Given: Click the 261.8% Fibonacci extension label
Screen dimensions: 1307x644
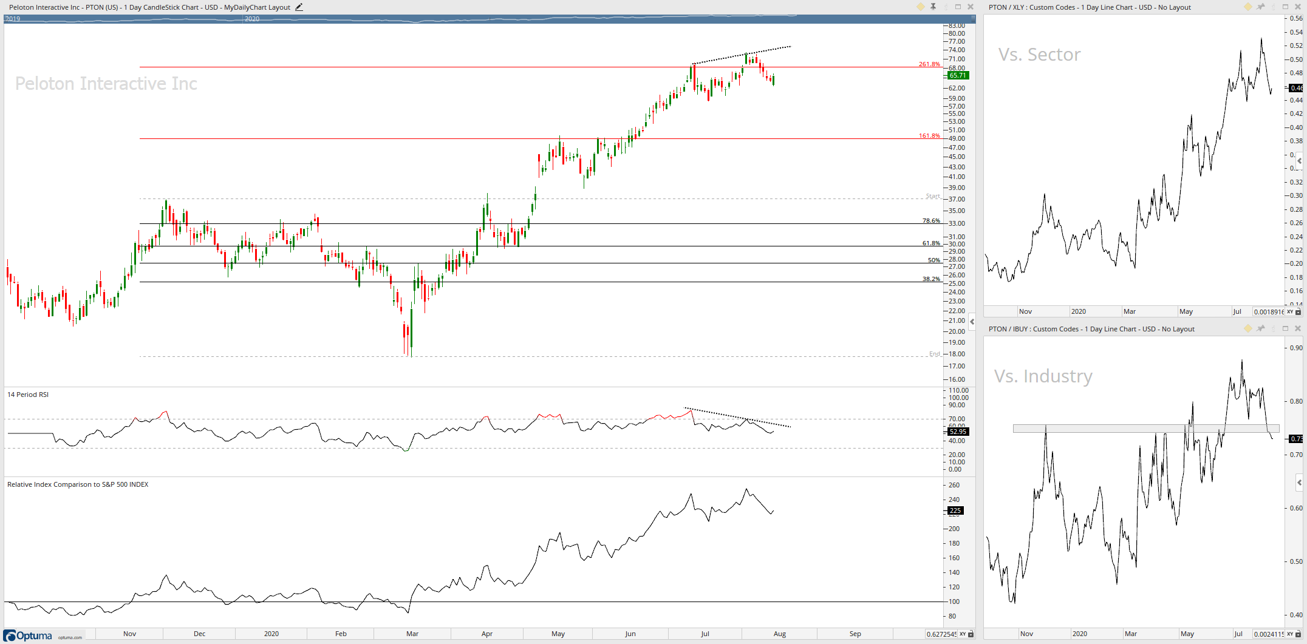Looking at the screenshot, I should tap(929, 64).
